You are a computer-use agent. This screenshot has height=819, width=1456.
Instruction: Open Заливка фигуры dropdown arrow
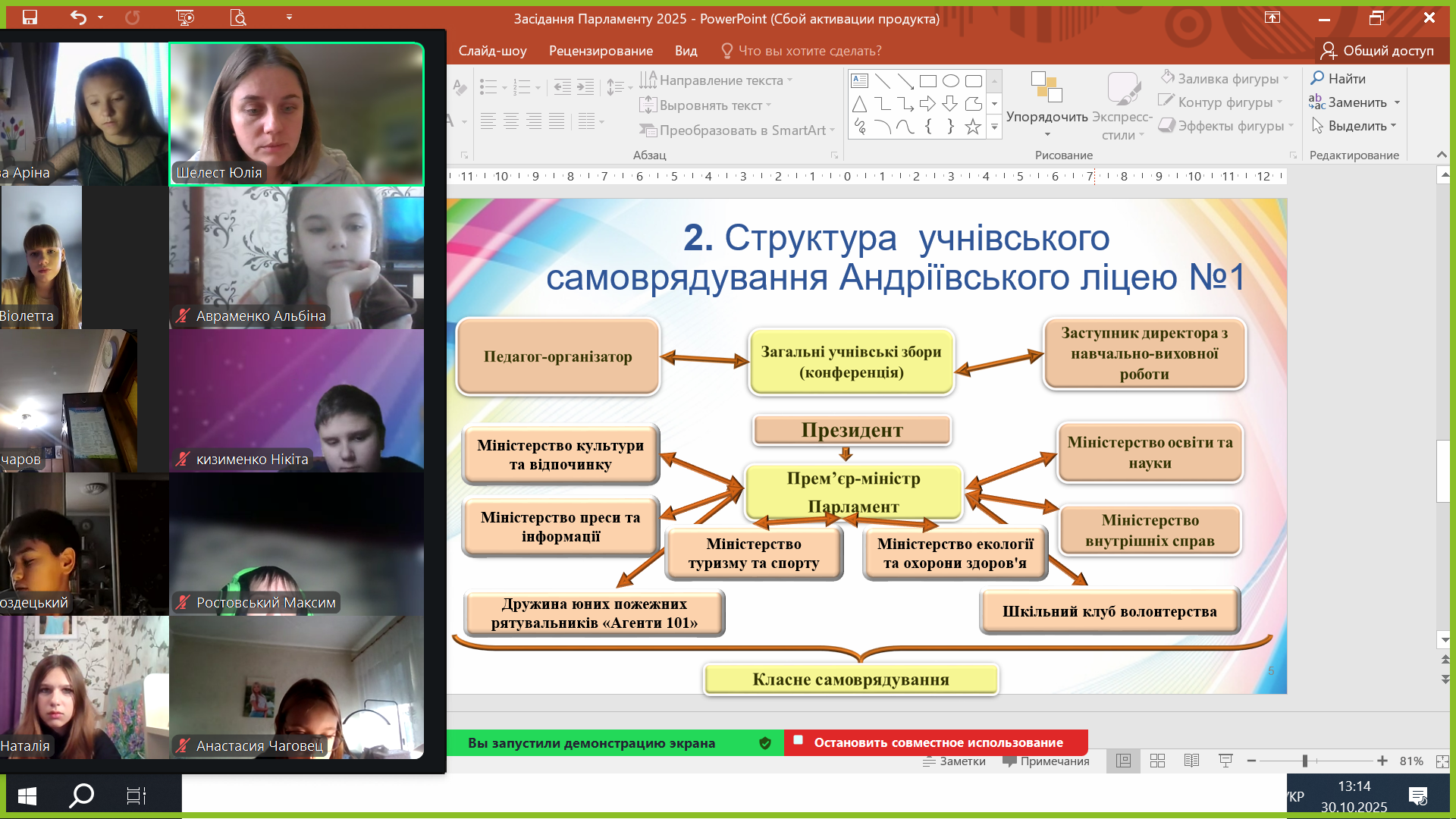pyautogui.click(x=1286, y=79)
